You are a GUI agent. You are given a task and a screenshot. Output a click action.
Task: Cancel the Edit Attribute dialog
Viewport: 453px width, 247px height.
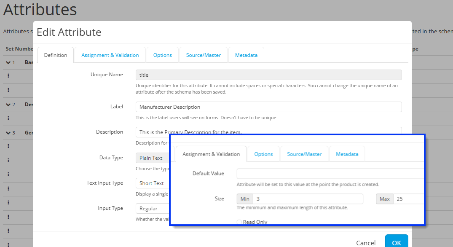point(366,243)
